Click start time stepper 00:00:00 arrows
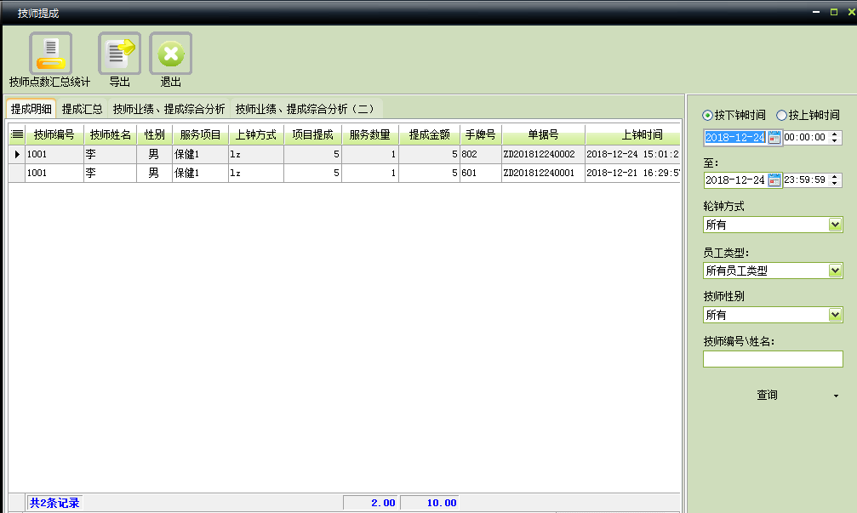The width and height of the screenshot is (857, 513). pos(835,137)
